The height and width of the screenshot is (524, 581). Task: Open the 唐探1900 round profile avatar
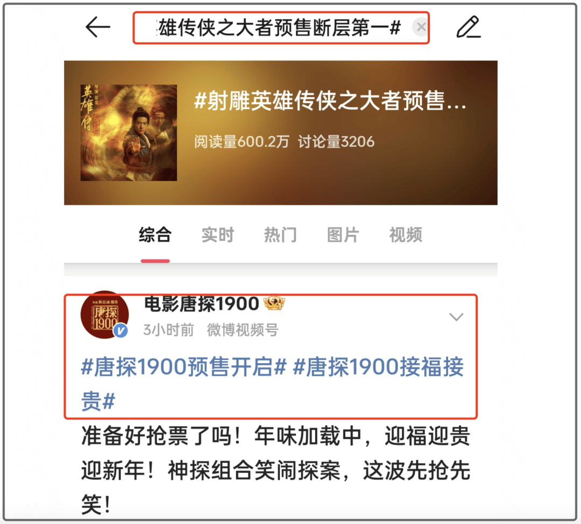coord(104,314)
